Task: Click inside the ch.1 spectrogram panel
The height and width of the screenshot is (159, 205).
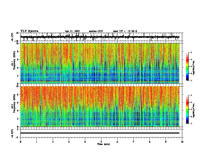Action: tap(100, 63)
